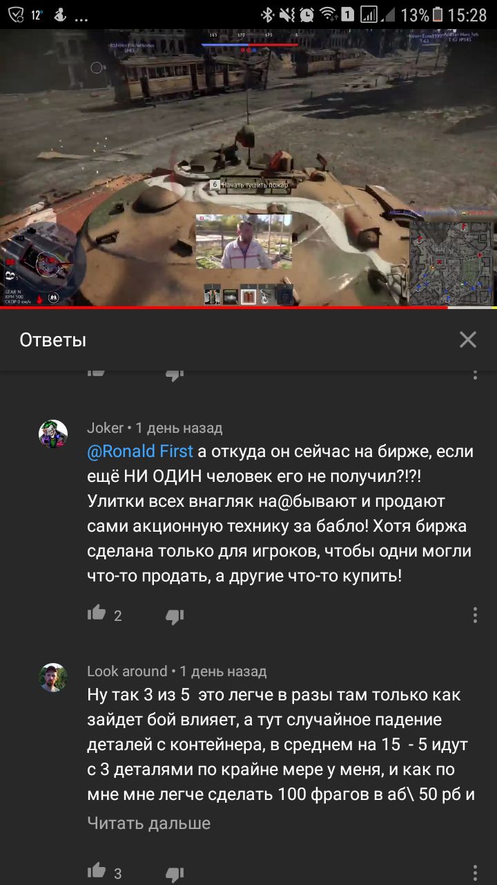
Task: Open Joker's profile avatar
Action: click(53, 434)
